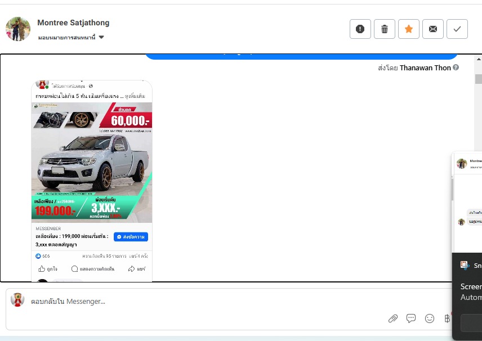Open Montree Satjathong's name link
Viewport: 482px width, 341px height.
pyautogui.click(x=73, y=23)
